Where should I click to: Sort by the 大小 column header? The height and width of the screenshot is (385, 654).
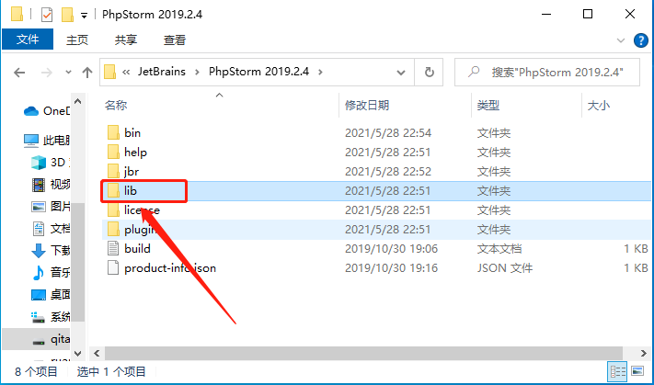click(x=599, y=105)
